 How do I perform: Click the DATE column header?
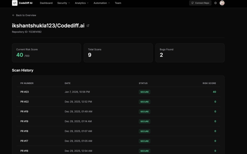(68, 83)
